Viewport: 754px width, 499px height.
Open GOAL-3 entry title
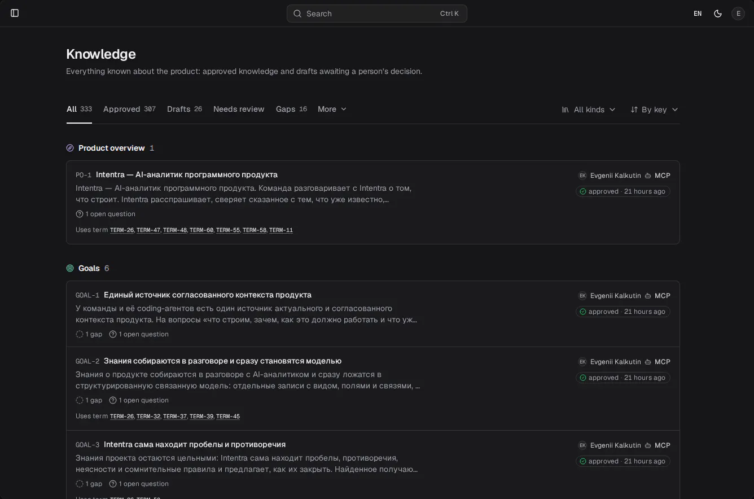point(195,444)
